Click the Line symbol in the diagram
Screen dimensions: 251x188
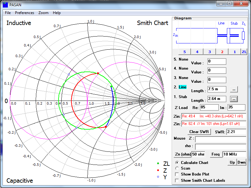pos(222,36)
